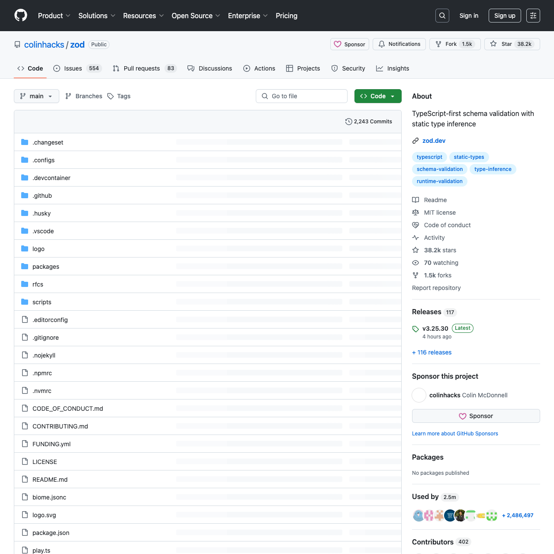The image size is (554, 554).
Task: Open the Pricing page
Action: (x=287, y=16)
